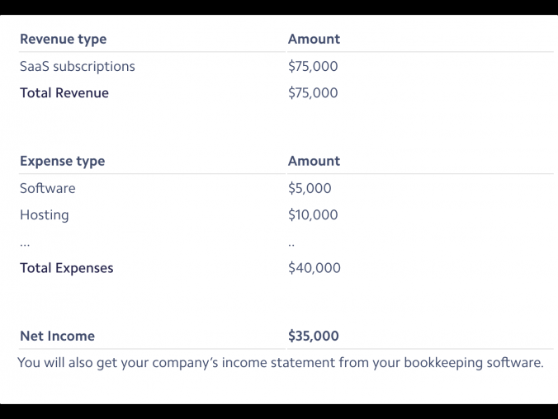Select the Total Revenue label
Image resolution: width=558 pixels, height=419 pixels.
pyautogui.click(x=64, y=92)
